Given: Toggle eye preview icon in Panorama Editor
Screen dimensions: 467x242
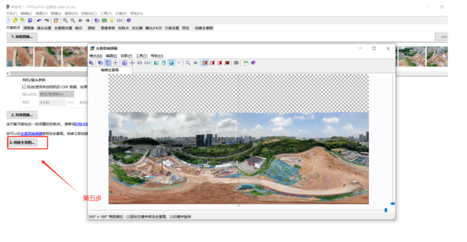Looking at the screenshot, I should [x=195, y=63].
